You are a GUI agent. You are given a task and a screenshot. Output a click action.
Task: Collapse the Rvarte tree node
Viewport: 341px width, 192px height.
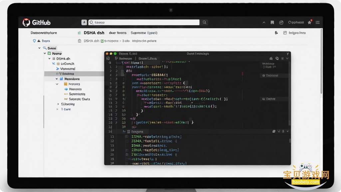pyautogui.click(x=45, y=53)
